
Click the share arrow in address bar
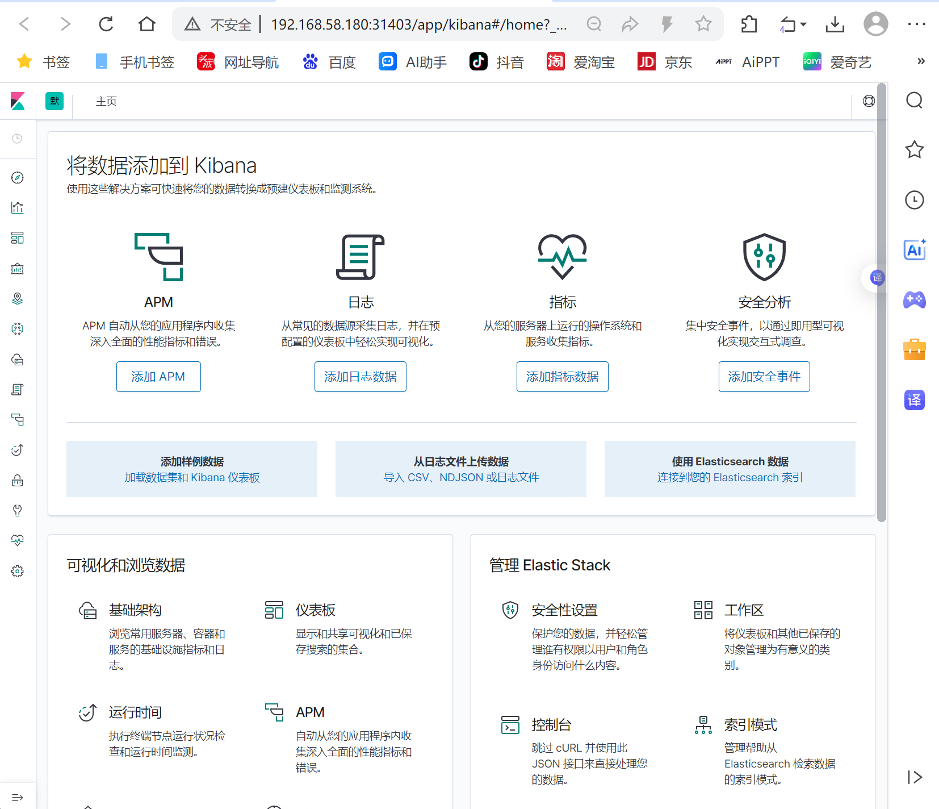630,24
